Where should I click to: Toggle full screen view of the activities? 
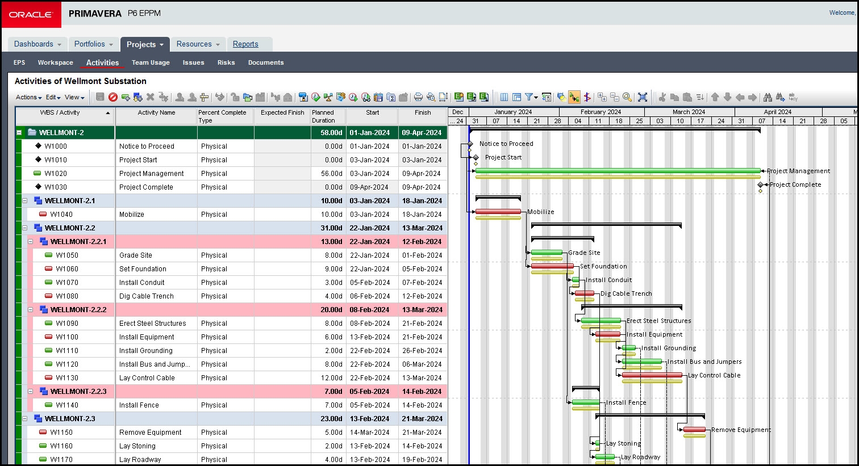[x=643, y=97]
